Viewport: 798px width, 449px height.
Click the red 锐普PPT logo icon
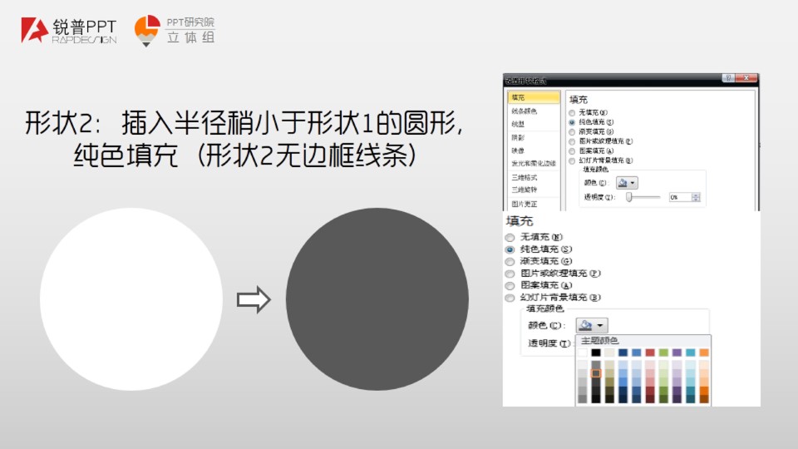tap(35, 30)
